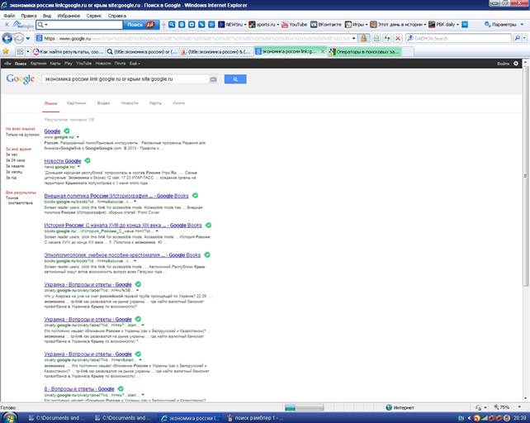Click the padlock security icon in address bar
Screen dimensions: 530x423
[364, 38]
